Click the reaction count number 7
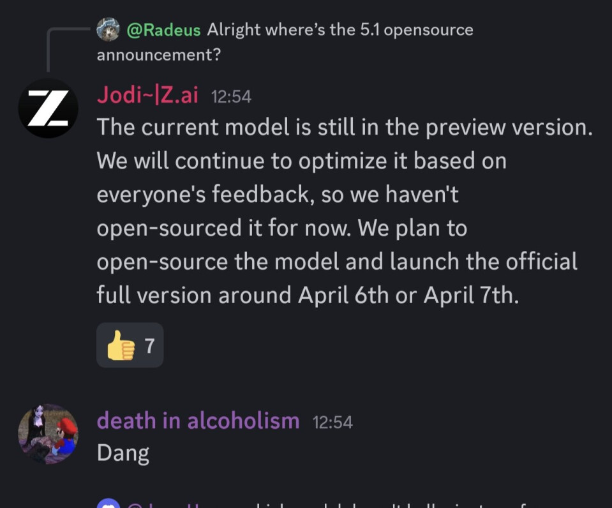This screenshot has width=612, height=508. pyautogui.click(x=149, y=345)
